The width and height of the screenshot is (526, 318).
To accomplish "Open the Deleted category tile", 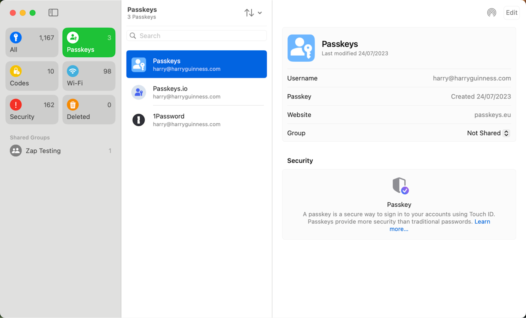I will (89, 109).
